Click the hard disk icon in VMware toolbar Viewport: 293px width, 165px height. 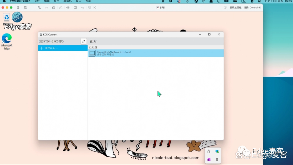[x=54, y=8]
